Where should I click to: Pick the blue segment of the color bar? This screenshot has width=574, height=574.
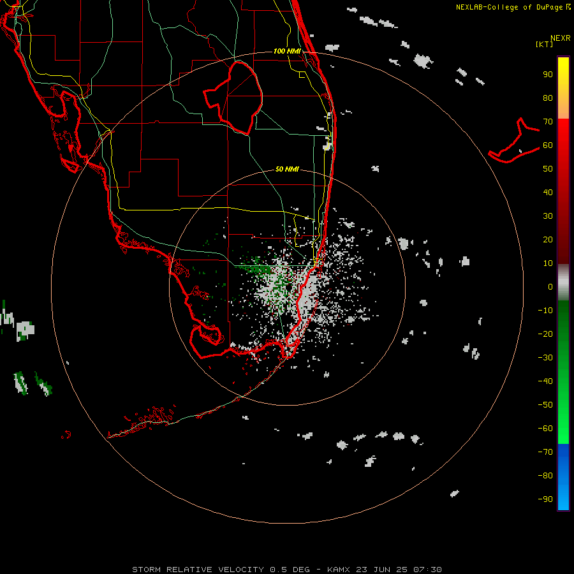point(563,477)
